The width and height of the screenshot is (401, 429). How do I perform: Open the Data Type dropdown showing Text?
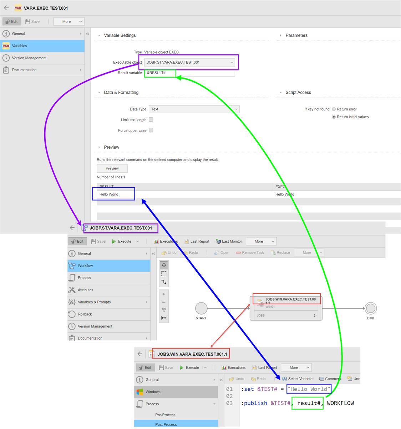194,109
